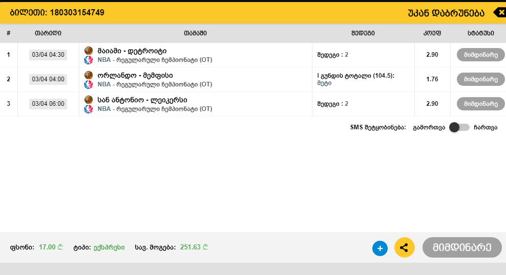Click the yellow share icon button
The height and width of the screenshot is (275, 506).
pos(404,248)
